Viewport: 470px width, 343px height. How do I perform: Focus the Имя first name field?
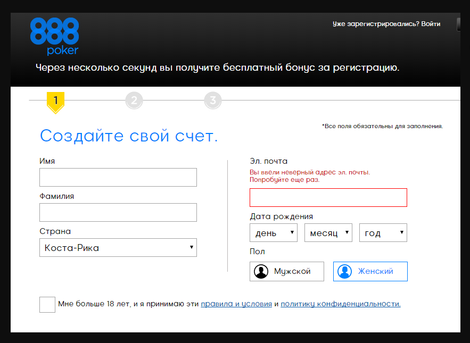[118, 178]
